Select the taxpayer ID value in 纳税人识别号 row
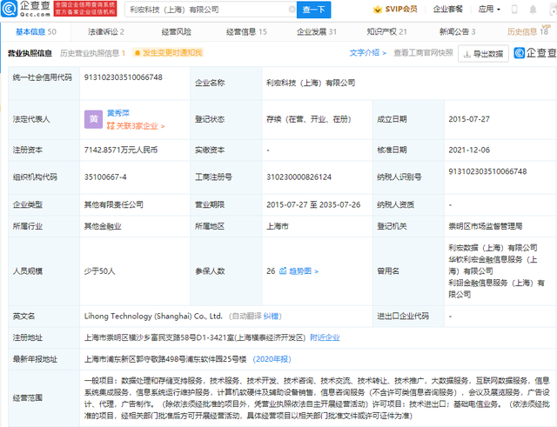The image size is (557, 427). [487, 171]
